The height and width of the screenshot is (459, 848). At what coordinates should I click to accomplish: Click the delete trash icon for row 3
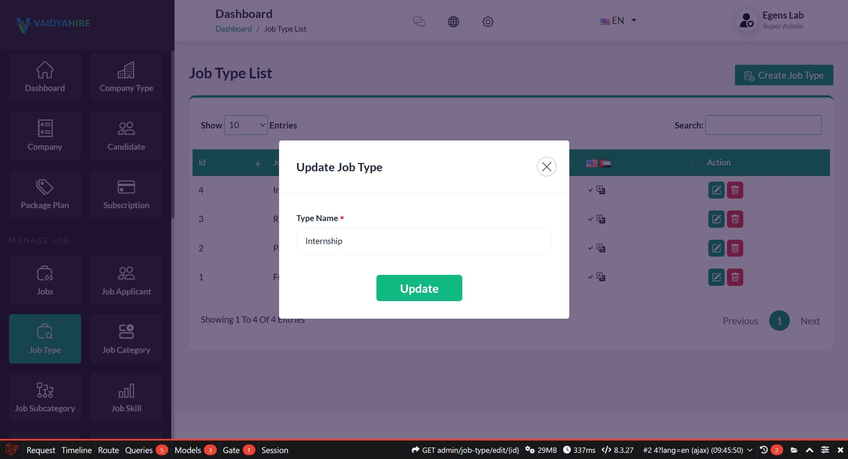(735, 219)
